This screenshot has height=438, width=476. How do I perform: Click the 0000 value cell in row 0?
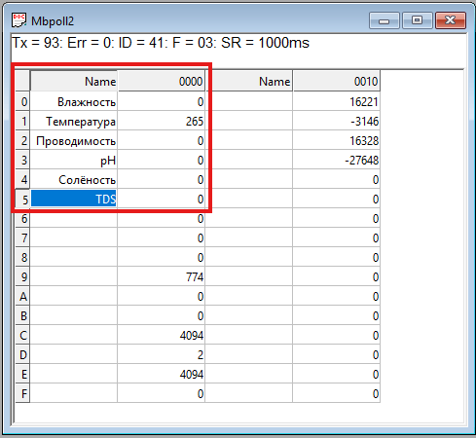coord(162,101)
